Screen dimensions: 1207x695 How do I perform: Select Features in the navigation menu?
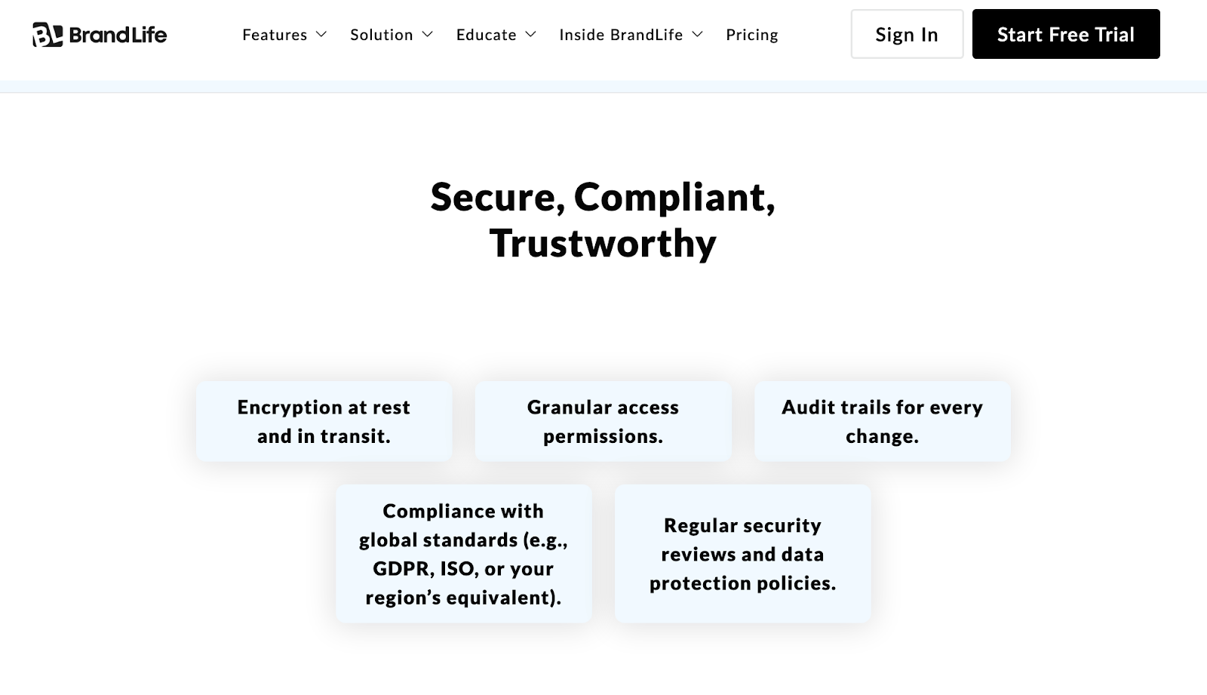click(274, 34)
